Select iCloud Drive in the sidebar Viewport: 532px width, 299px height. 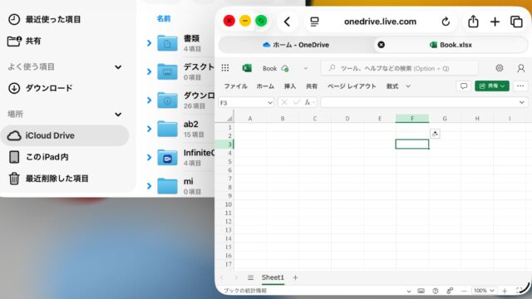(65, 135)
